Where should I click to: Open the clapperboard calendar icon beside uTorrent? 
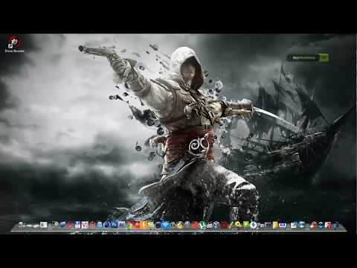pos(210,226)
